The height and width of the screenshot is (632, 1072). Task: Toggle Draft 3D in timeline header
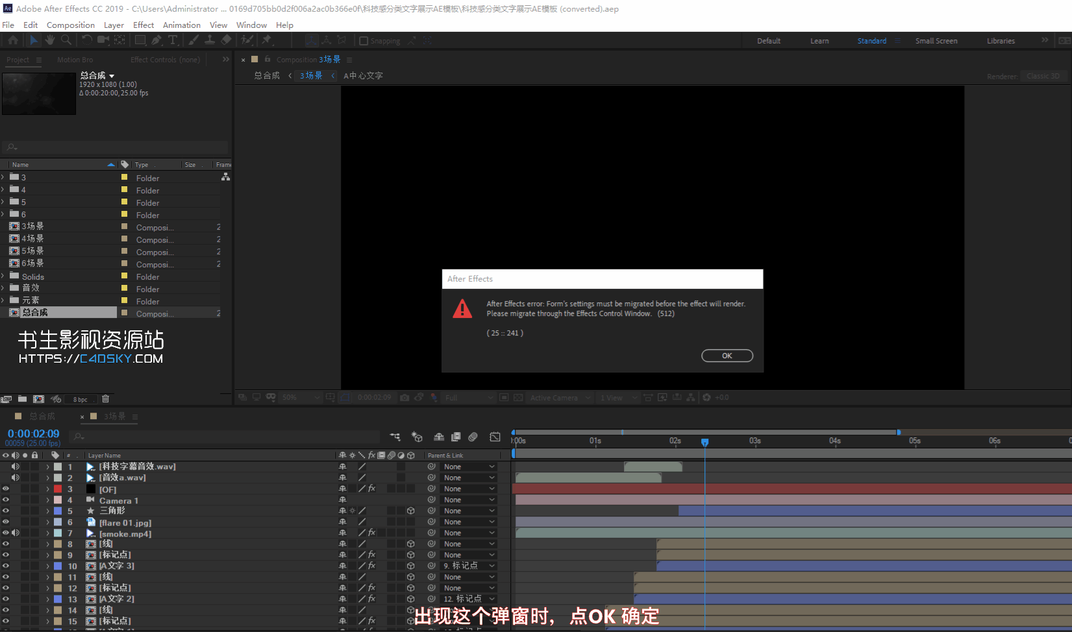(417, 437)
